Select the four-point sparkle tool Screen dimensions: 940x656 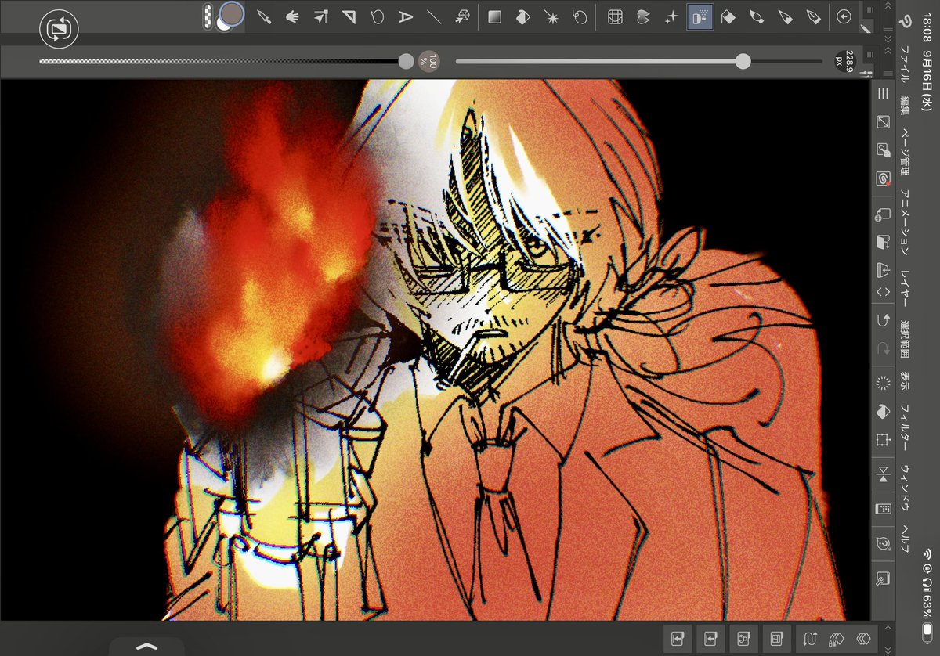pyautogui.click(x=671, y=17)
